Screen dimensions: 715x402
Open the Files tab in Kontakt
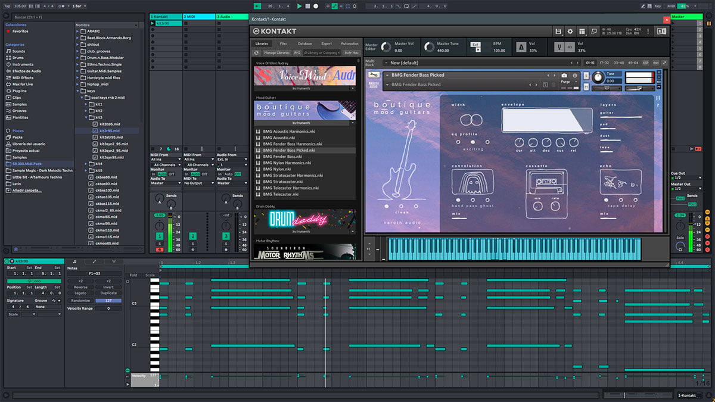click(x=283, y=43)
